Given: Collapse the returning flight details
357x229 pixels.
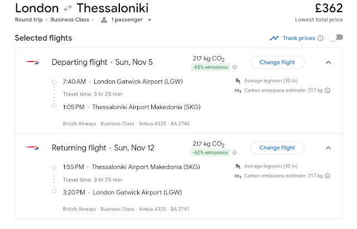Looking at the screenshot, I should 328,148.
